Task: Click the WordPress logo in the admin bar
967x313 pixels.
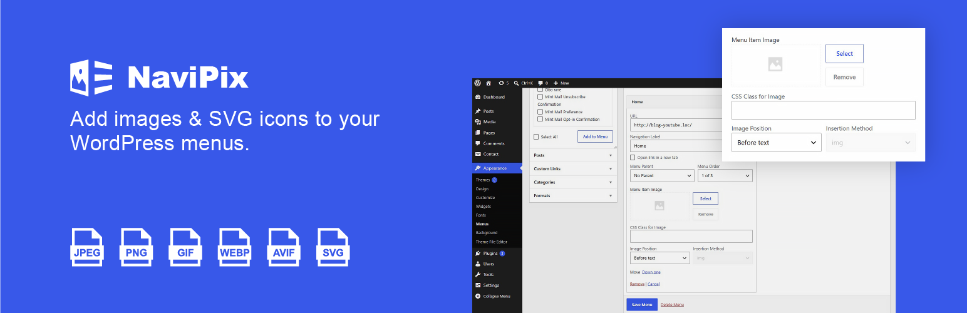Action: (477, 83)
